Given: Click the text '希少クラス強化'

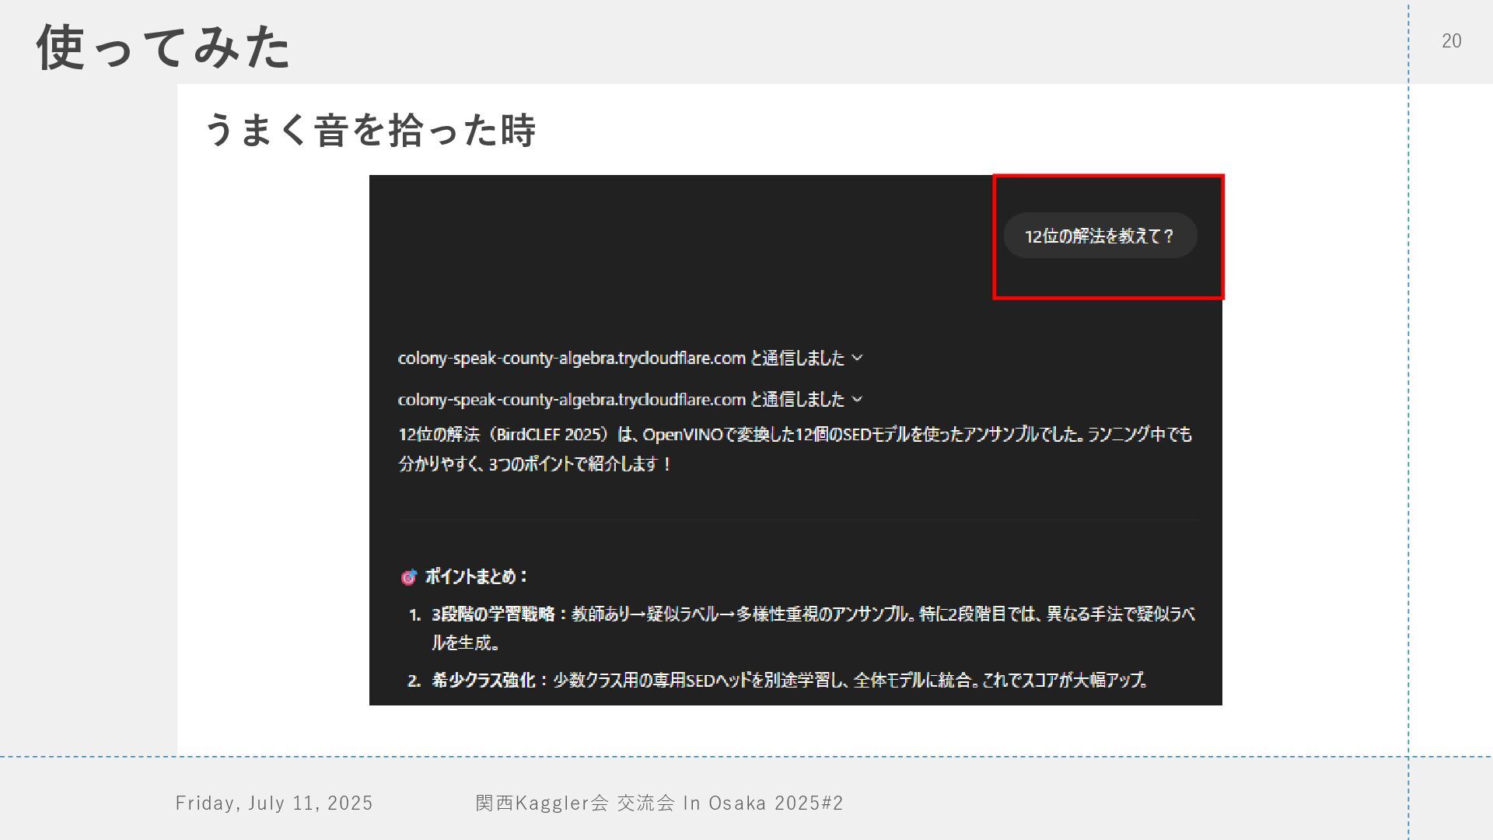Looking at the screenshot, I should [484, 680].
